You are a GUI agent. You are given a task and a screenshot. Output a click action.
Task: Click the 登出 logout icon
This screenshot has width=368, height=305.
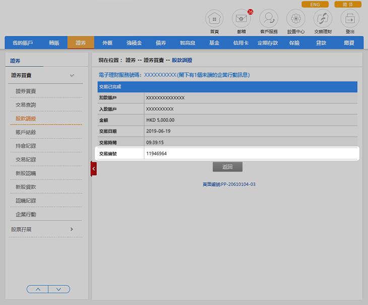tap(350, 19)
